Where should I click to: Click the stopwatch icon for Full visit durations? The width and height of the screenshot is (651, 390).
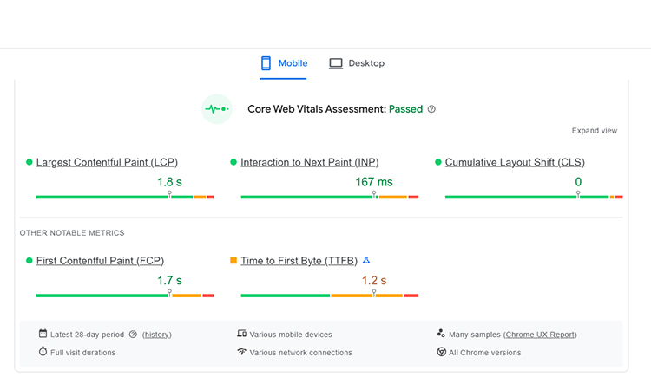(x=43, y=352)
